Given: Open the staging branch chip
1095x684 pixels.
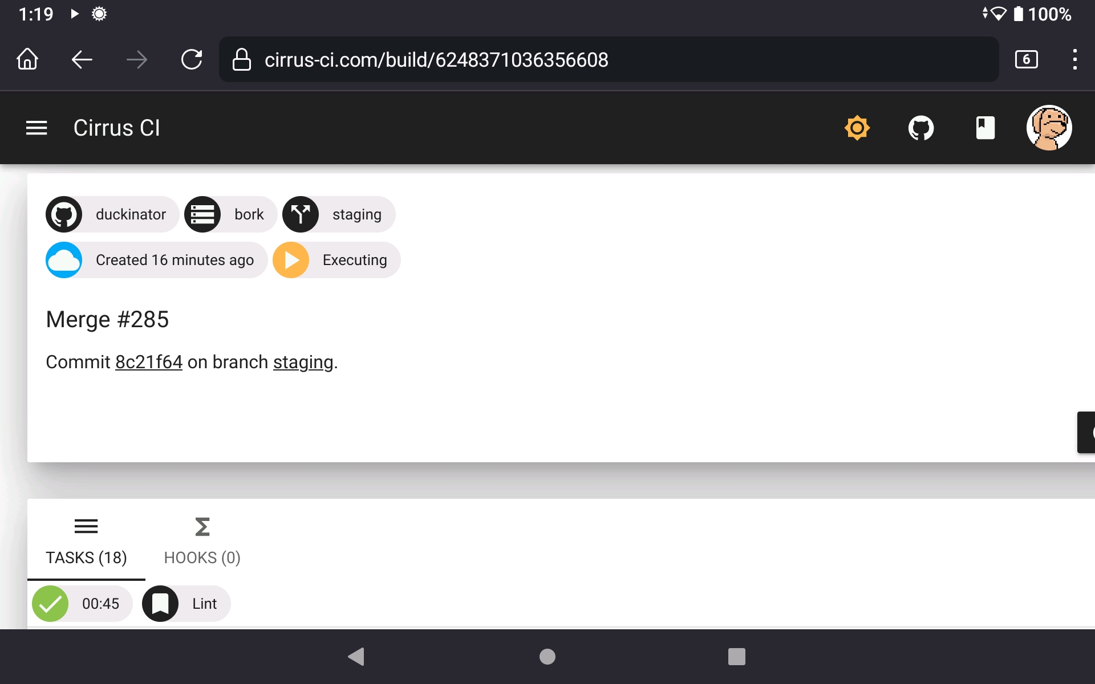Looking at the screenshot, I should (338, 214).
